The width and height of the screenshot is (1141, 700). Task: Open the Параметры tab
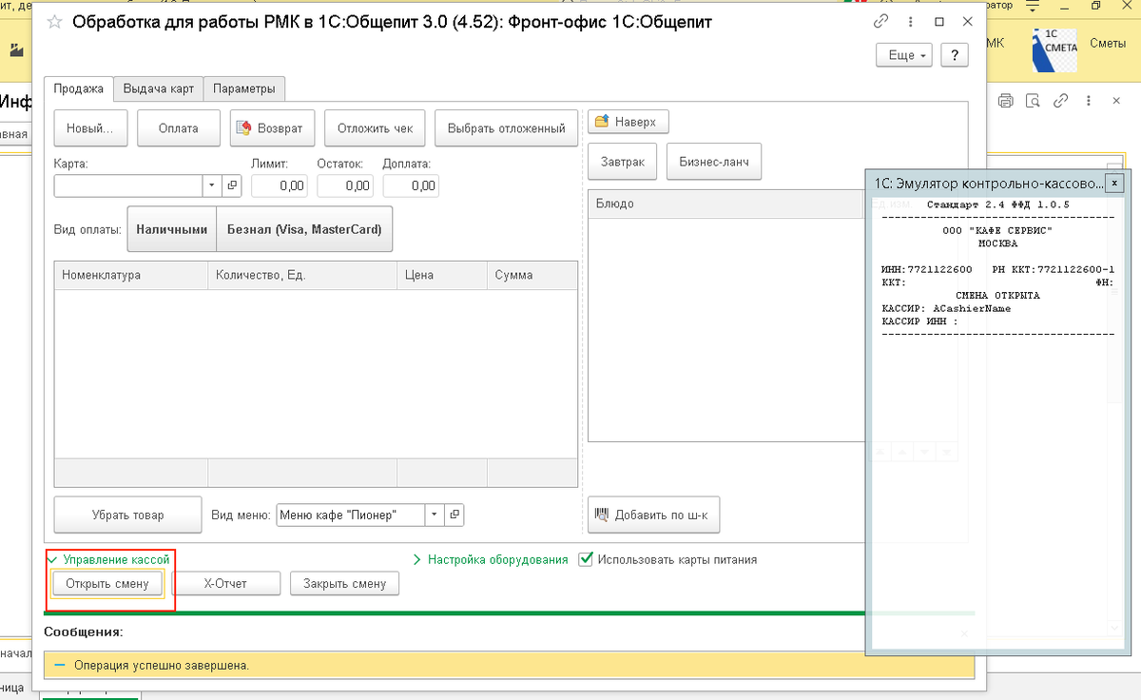[244, 88]
